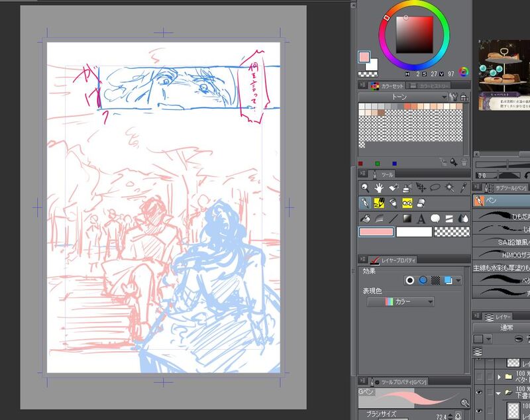This screenshot has width=530, height=420.
Task: Open the カラー expression color dropdown
Action: [x=401, y=301]
